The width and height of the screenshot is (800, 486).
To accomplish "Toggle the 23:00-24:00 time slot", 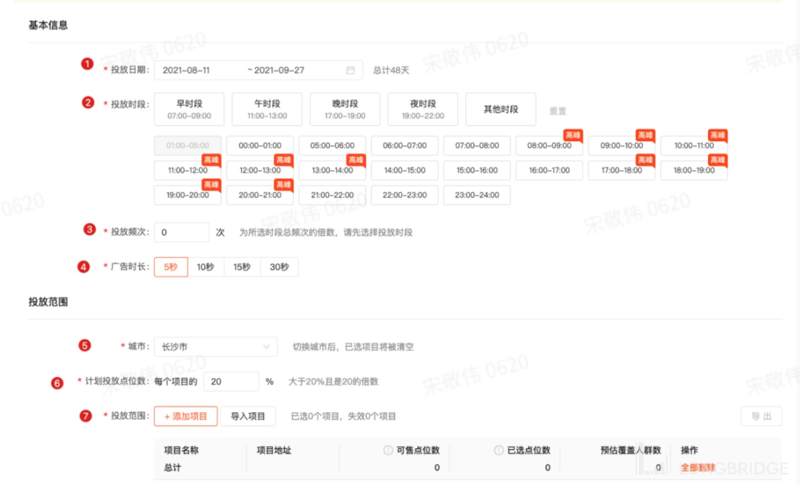I will 476,195.
